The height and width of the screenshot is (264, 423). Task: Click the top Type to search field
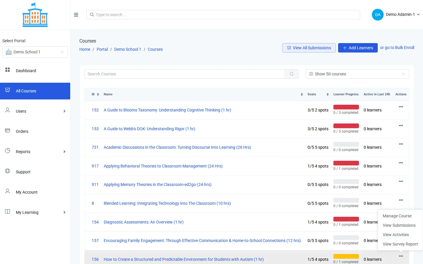point(223,15)
